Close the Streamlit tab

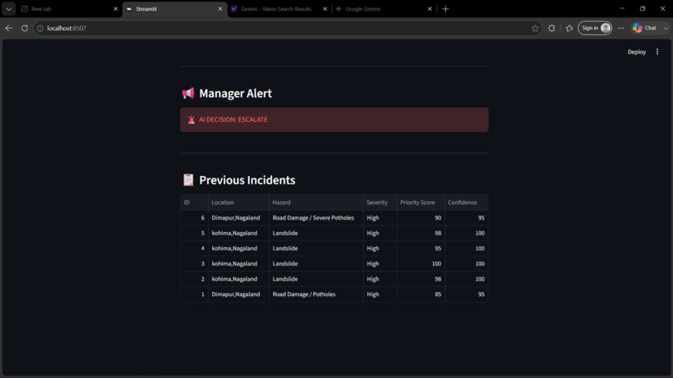click(x=220, y=8)
